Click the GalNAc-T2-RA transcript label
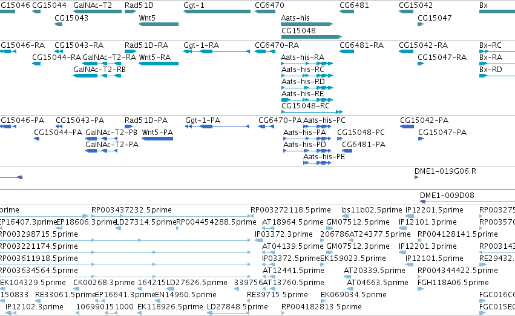 (109, 57)
